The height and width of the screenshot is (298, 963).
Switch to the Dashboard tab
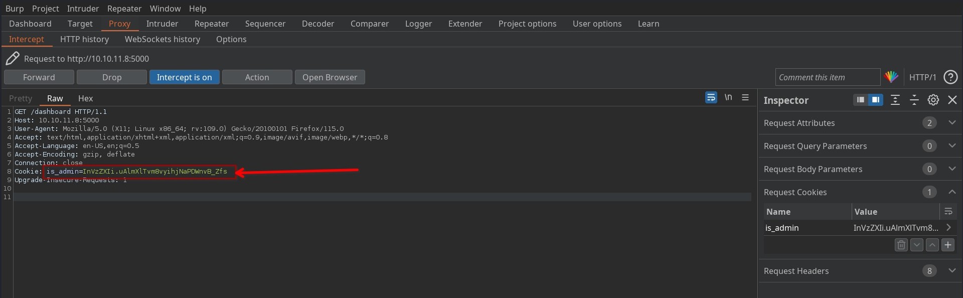coord(30,24)
